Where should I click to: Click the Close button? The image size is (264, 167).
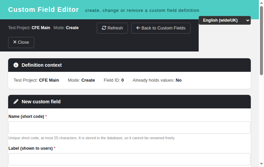pos(21,42)
